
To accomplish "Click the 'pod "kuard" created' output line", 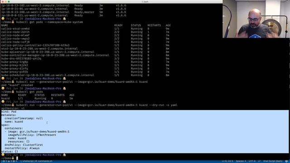I will (17, 85).
